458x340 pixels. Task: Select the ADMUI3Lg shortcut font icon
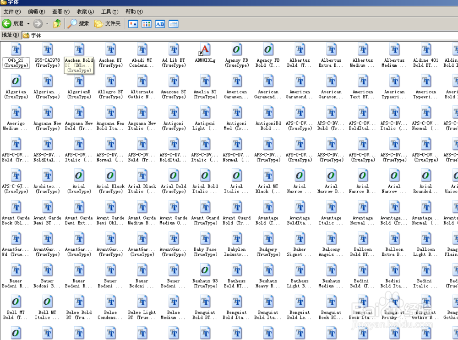[x=205, y=49]
